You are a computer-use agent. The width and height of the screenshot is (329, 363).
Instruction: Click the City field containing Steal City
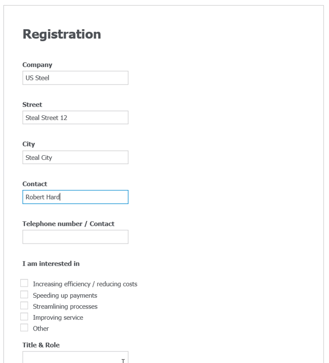75,158
